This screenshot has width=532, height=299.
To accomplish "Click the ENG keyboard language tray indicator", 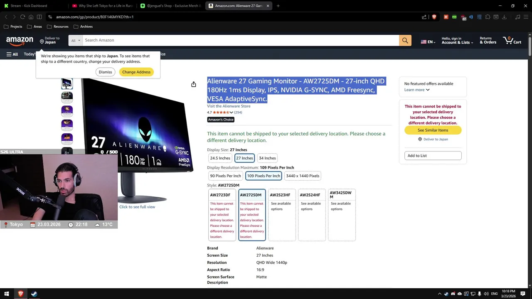I will tap(495, 294).
